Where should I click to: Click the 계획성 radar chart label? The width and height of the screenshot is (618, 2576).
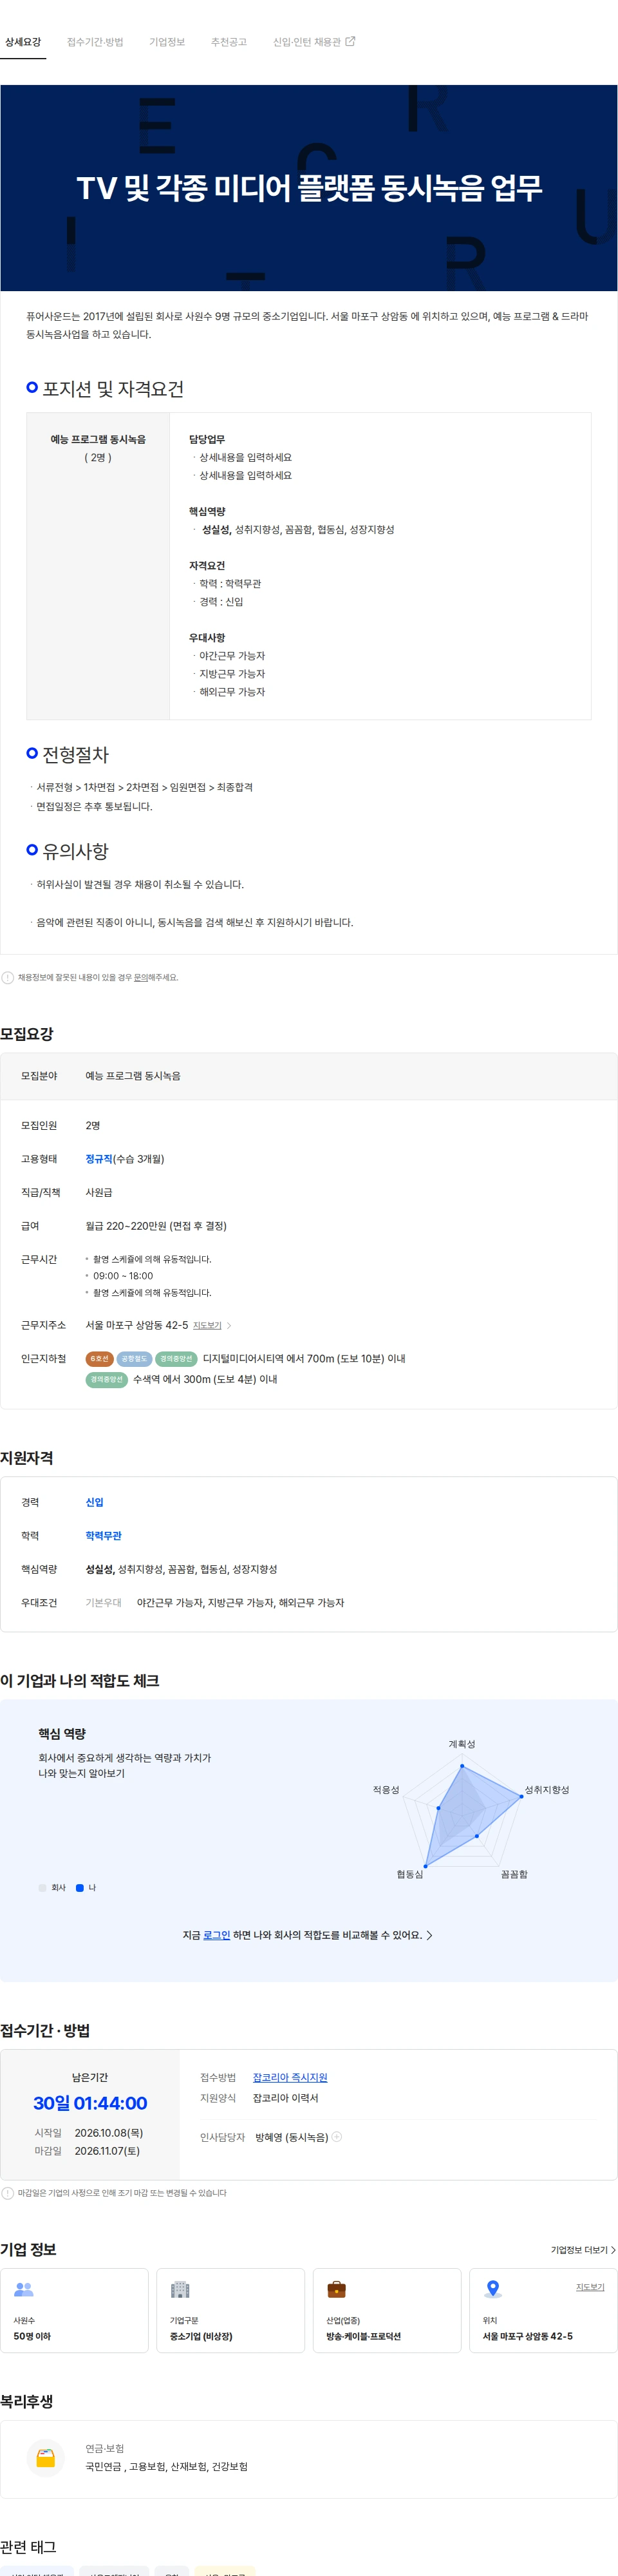[x=462, y=1744]
